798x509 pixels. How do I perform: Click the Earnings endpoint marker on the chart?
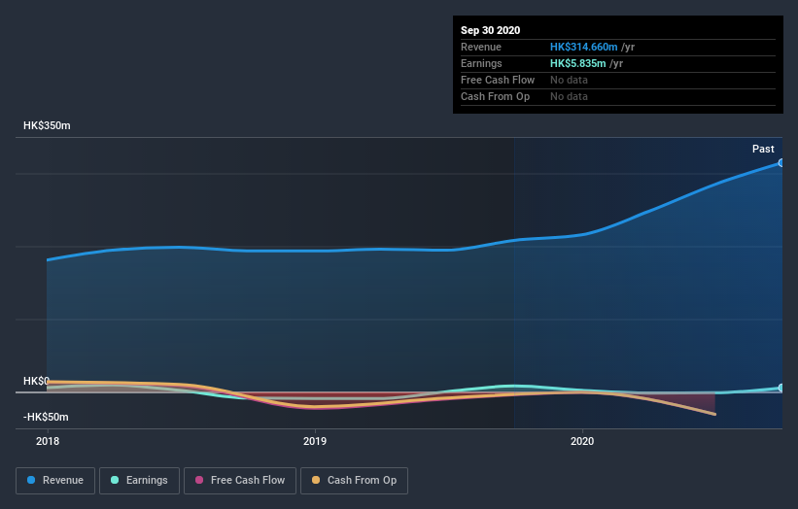[781, 388]
